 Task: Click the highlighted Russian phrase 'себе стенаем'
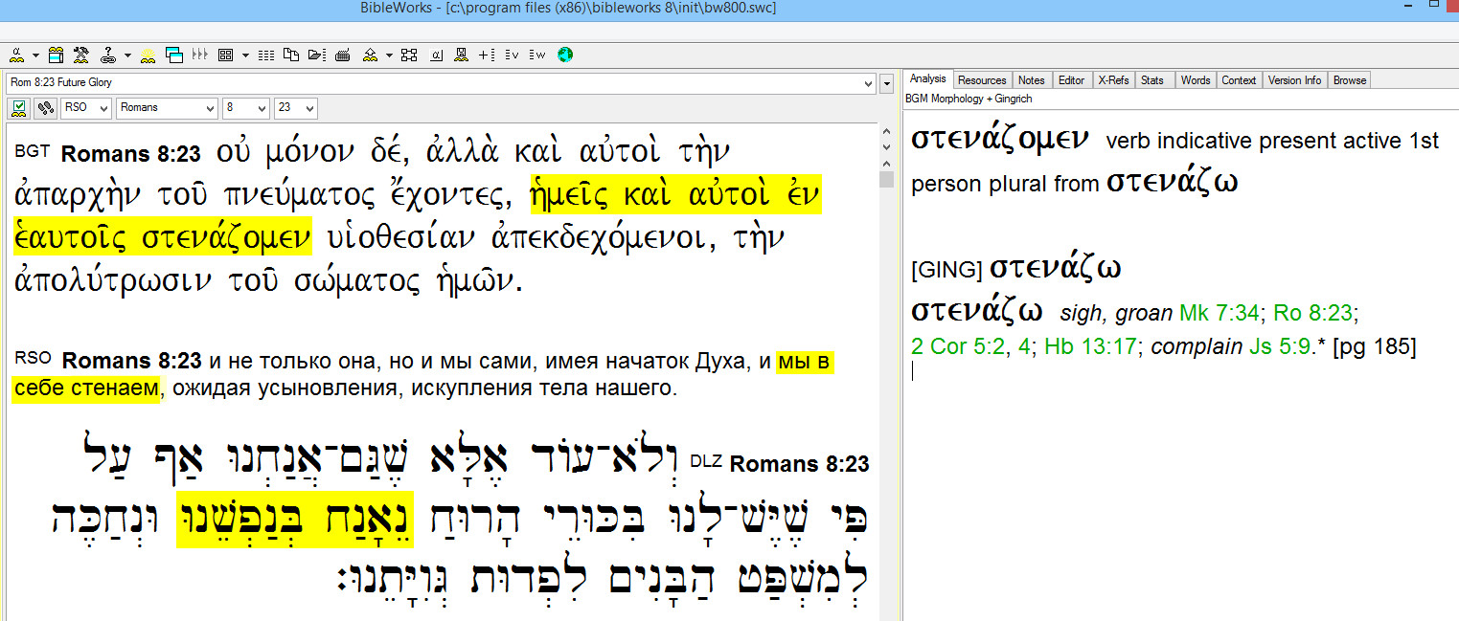click(x=86, y=388)
